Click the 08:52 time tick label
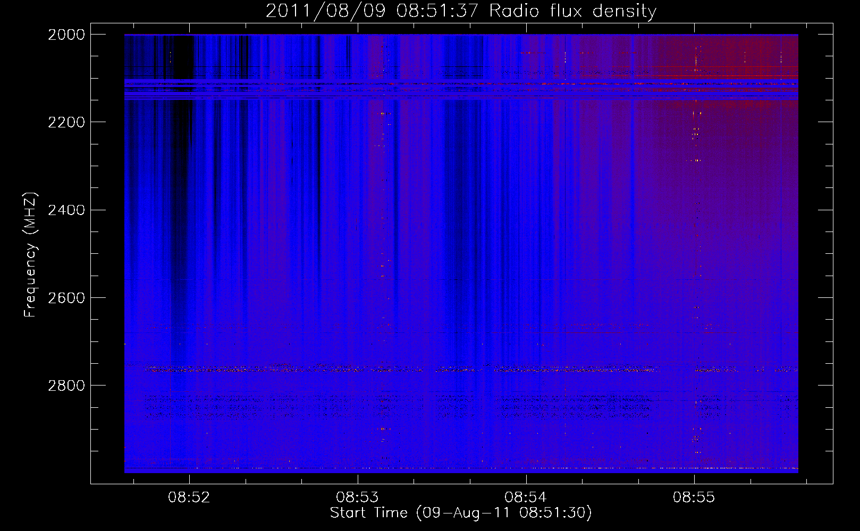Viewport: 860px width, 531px height. [x=189, y=498]
